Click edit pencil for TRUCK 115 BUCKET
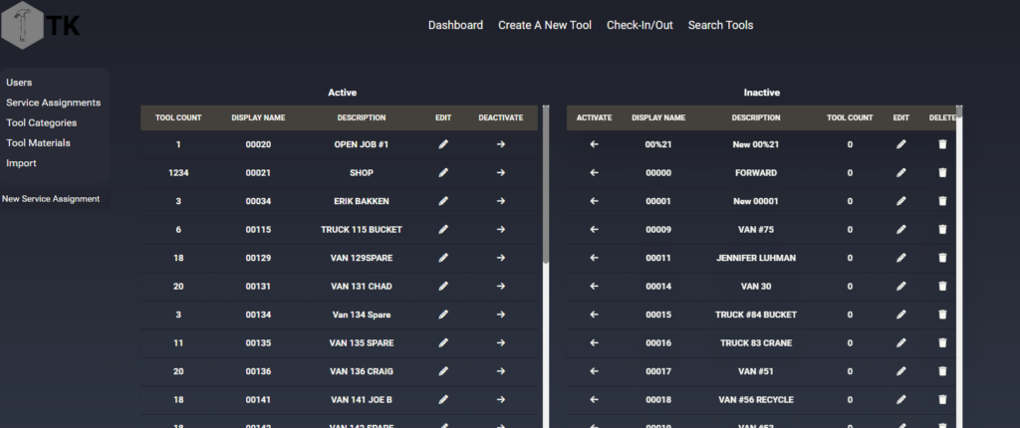The image size is (1020, 428). [443, 229]
